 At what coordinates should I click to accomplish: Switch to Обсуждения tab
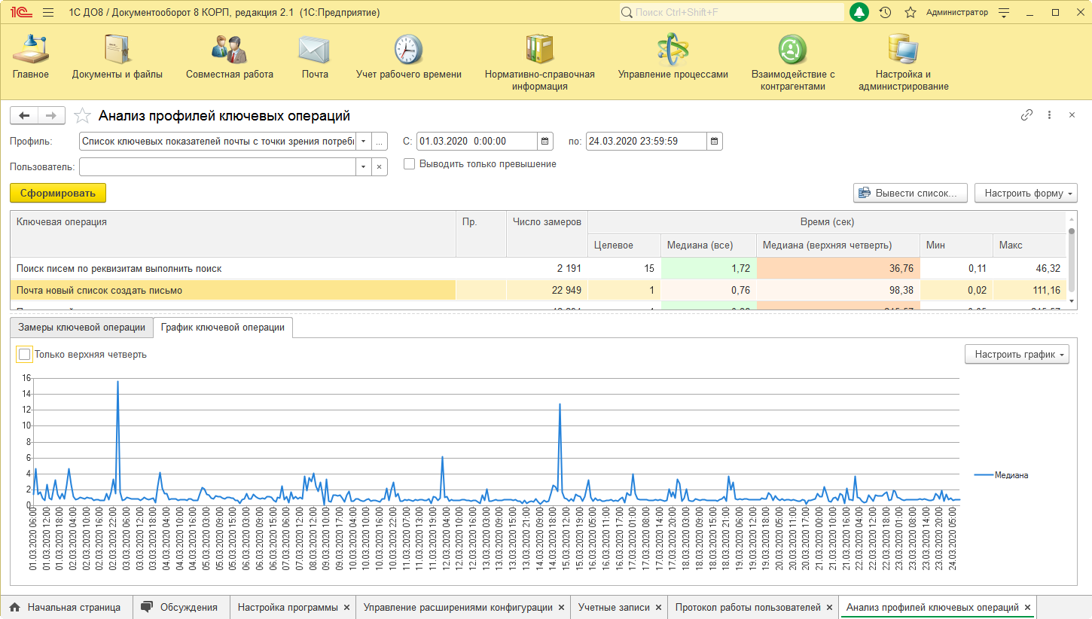pyautogui.click(x=180, y=607)
